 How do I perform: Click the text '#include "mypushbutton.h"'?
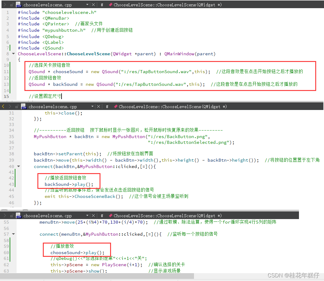tap(52, 30)
